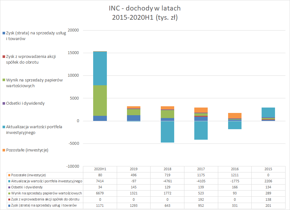Screen dimensions: 290x210
Task: Click table cell value 331
Action: tap(235, 206)
